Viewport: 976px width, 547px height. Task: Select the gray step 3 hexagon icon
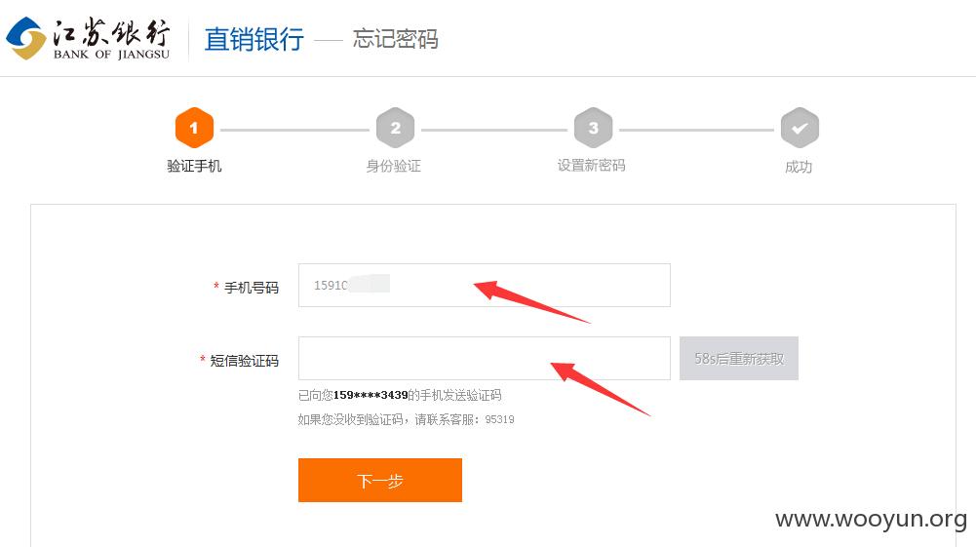pyautogui.click(x=593, y=128)
